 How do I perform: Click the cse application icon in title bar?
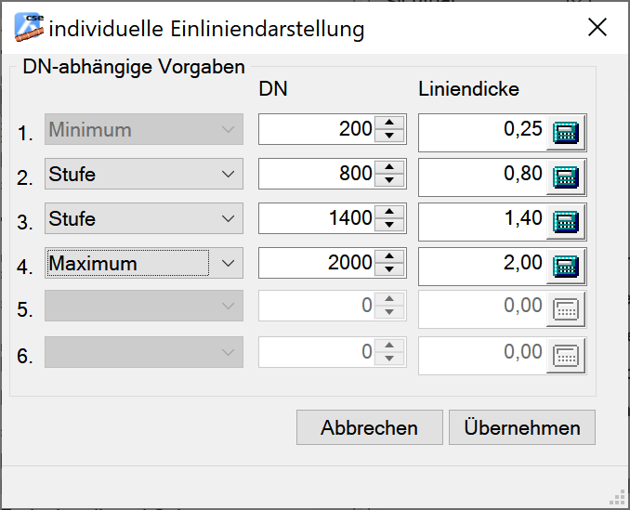29,28
